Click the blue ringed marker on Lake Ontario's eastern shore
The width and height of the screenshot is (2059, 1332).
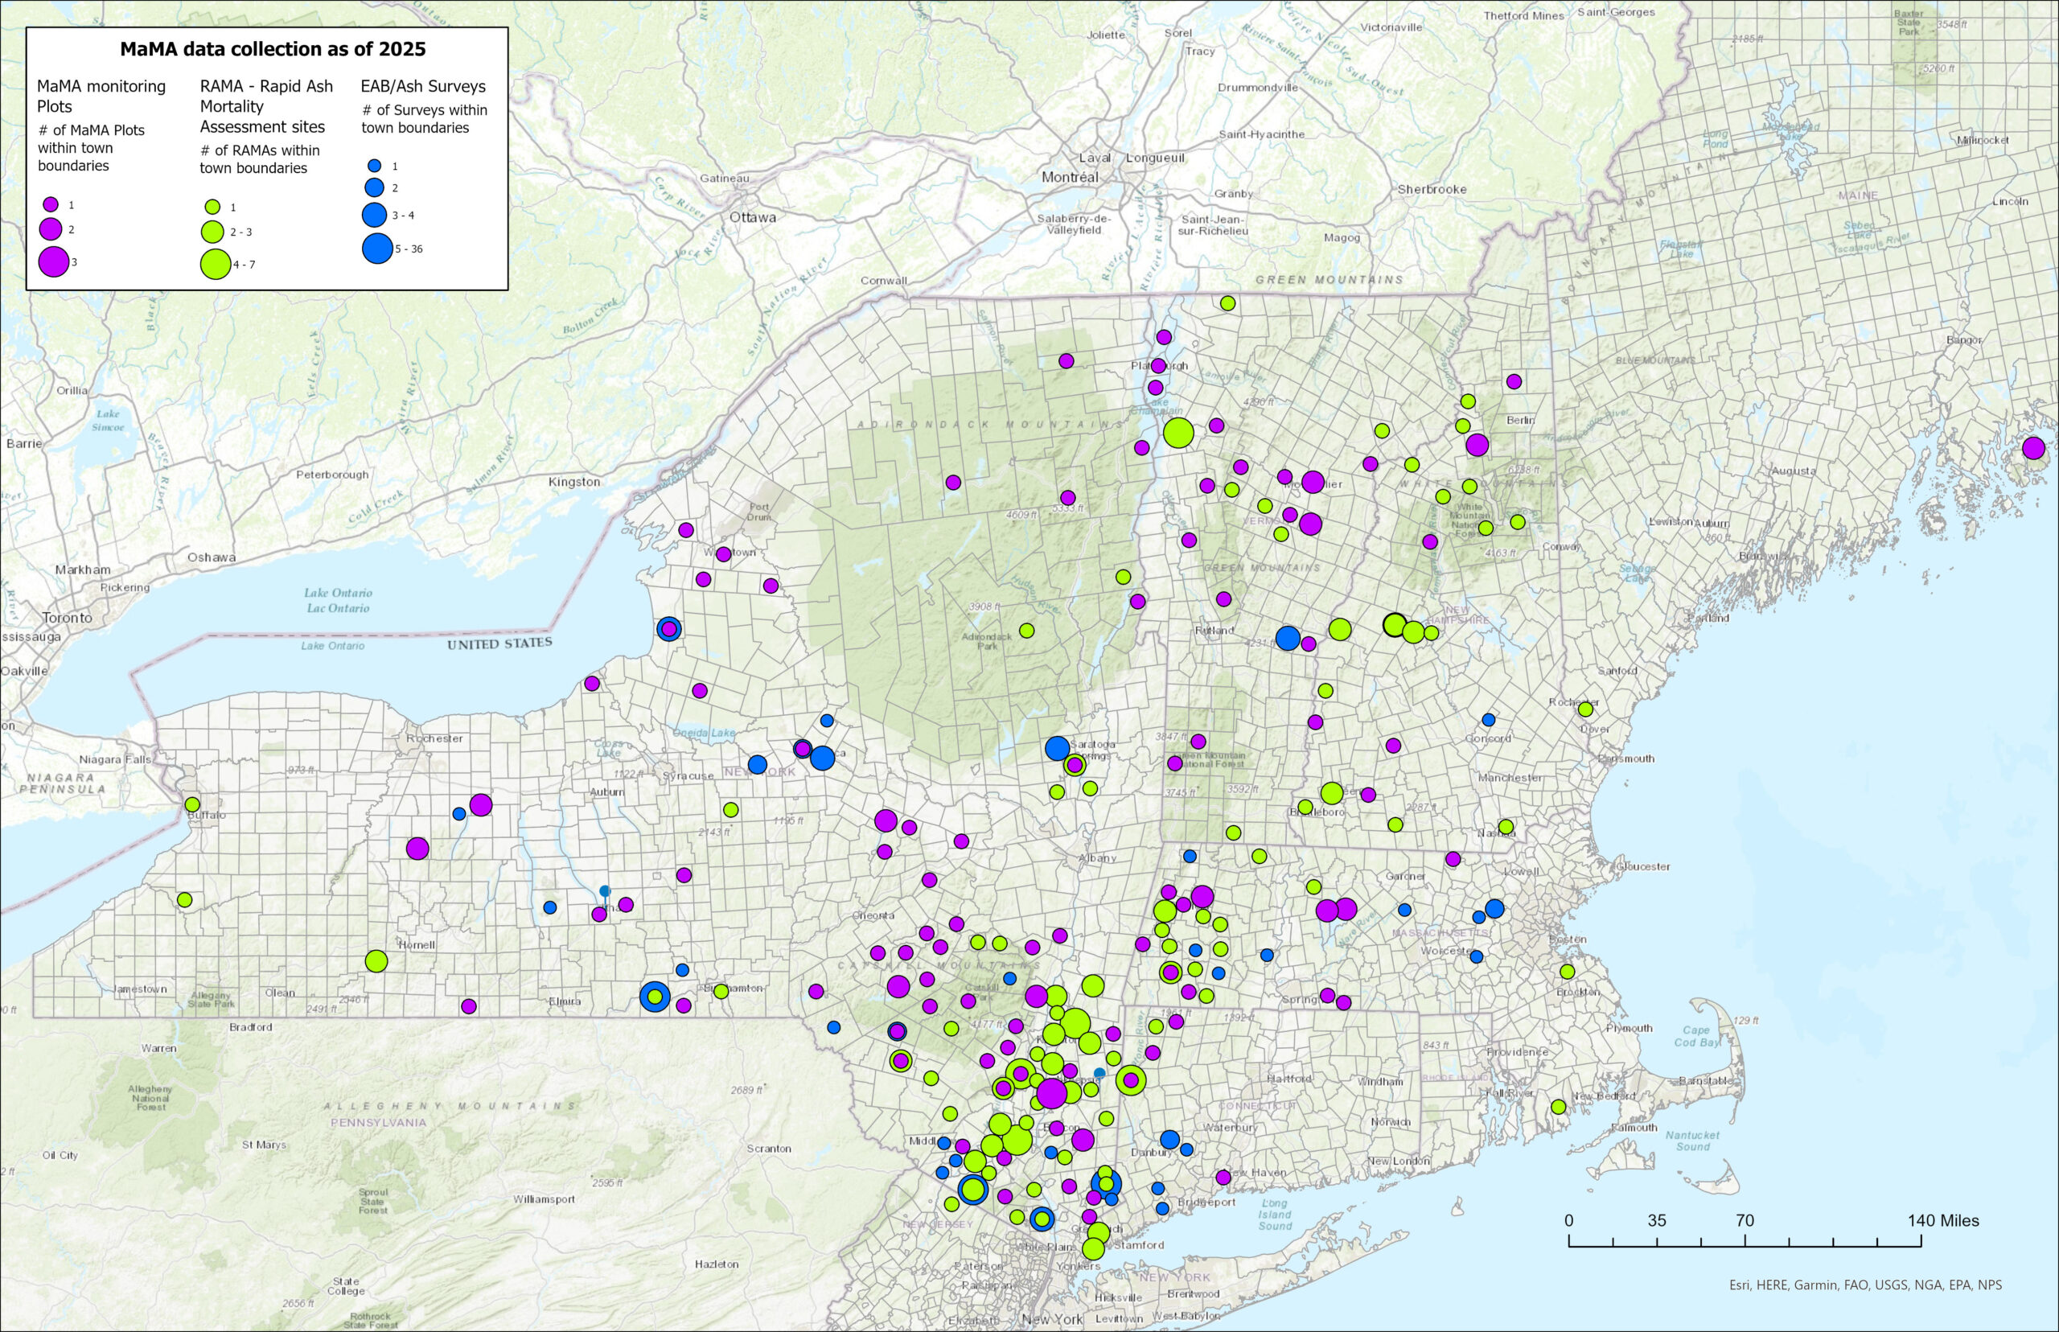(668, 629)
